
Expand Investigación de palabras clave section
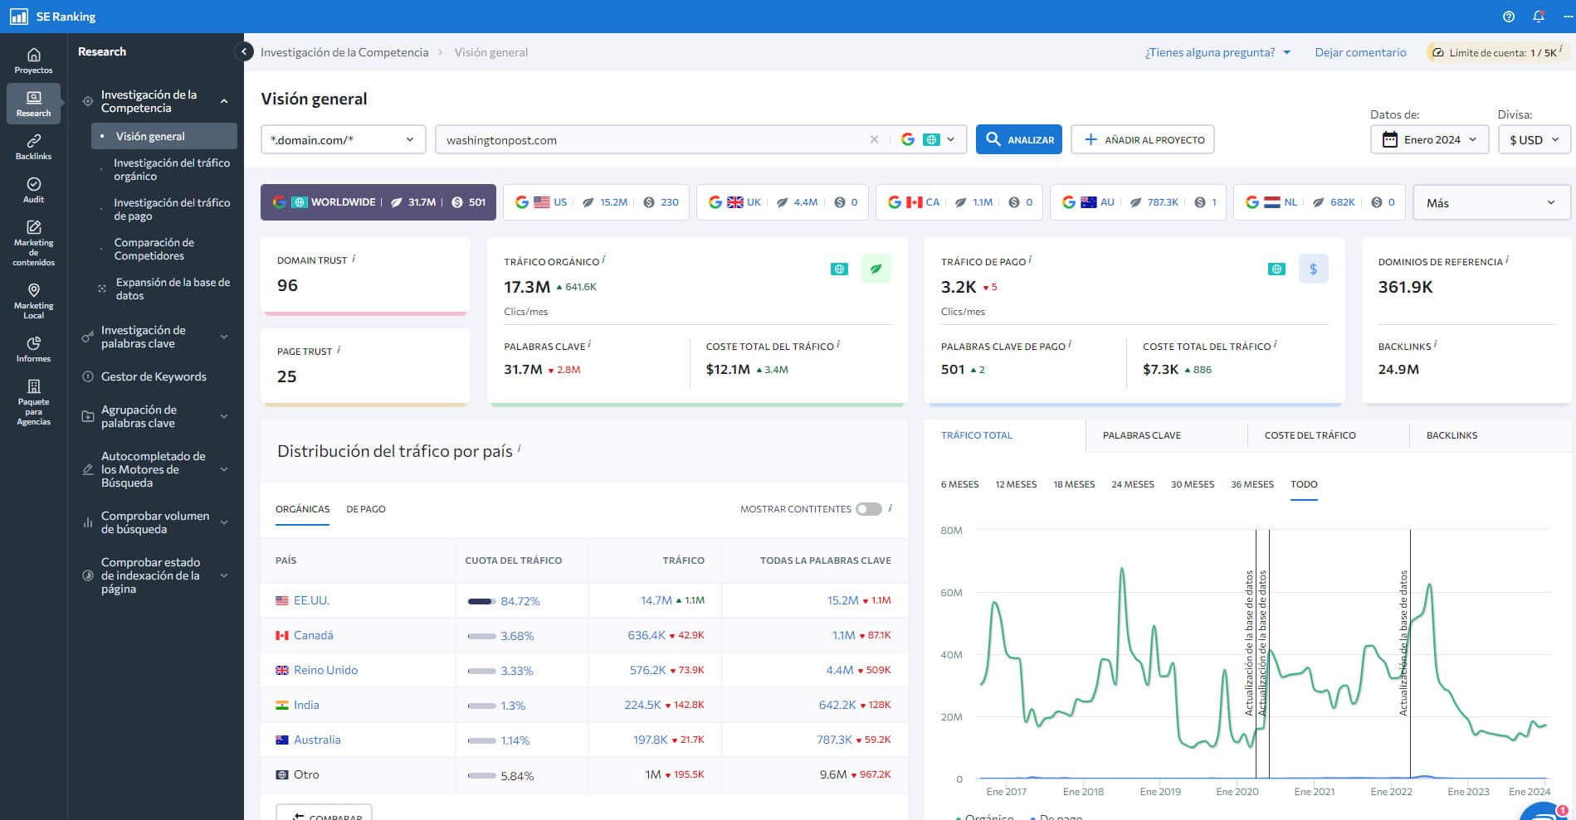(x=224, y=337)
